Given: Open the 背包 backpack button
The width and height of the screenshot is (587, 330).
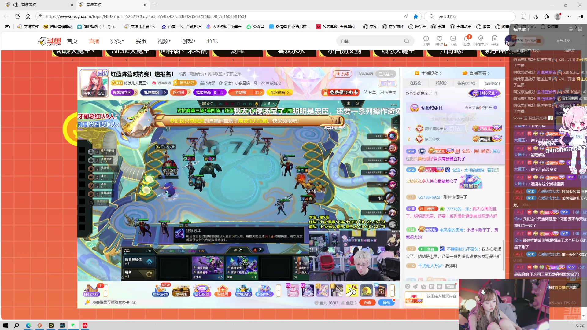Looking at the screenshot, I should [x=386, y=302].
